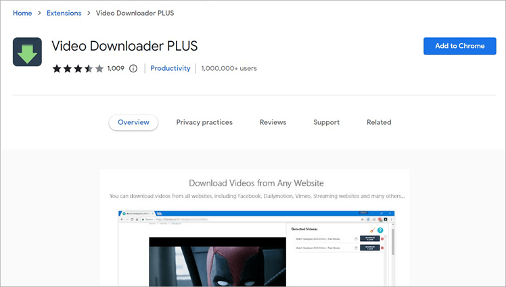The width and height of the screenshot is (506, 287).
Task: Open the Extensions breadcrumb link
Action: pos(64,14)
